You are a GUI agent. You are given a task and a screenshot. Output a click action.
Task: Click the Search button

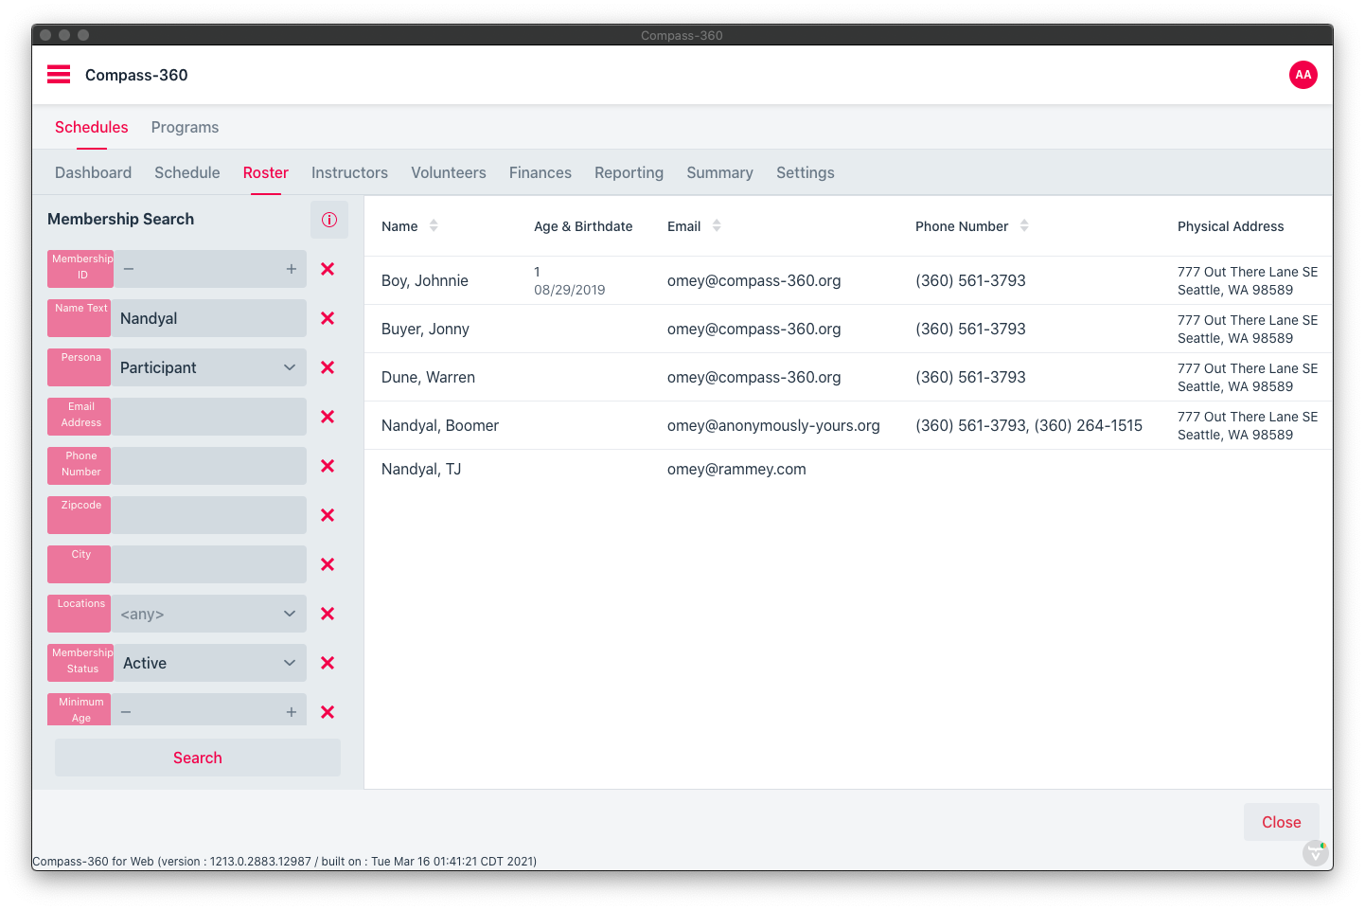(197, 758)
